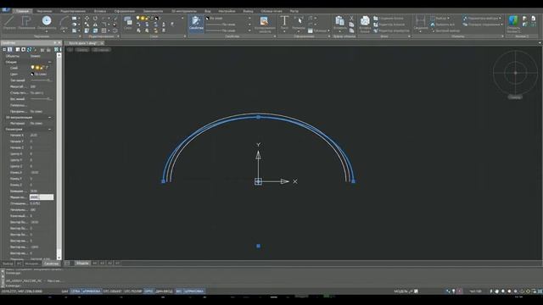Open the Вставка ribbon tab
This screenshot has width=543, height=305.
(x=100, y=11)
